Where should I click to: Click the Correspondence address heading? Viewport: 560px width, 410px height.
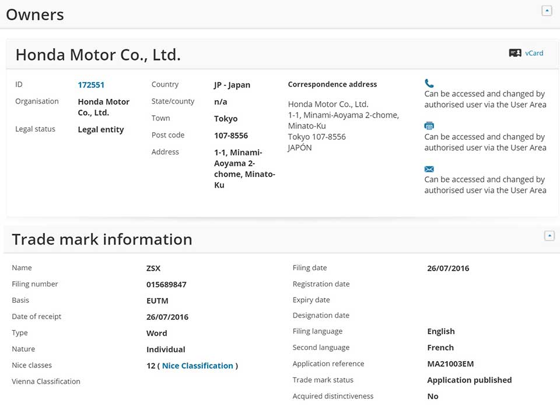pyautogui.click(x=332, y=84)
